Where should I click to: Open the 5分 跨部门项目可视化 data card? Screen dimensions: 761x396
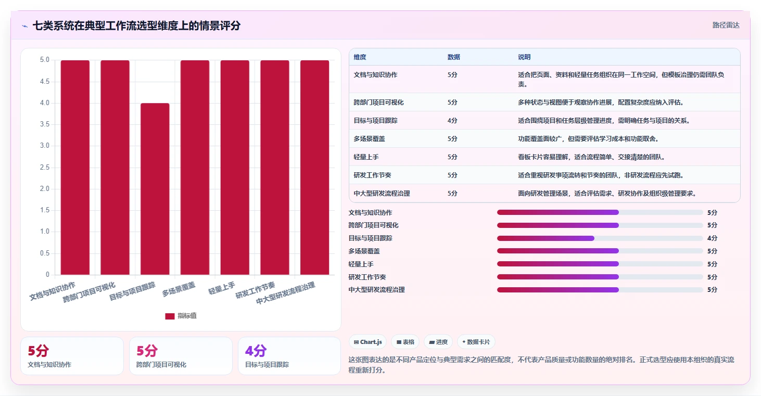[181, 356]
